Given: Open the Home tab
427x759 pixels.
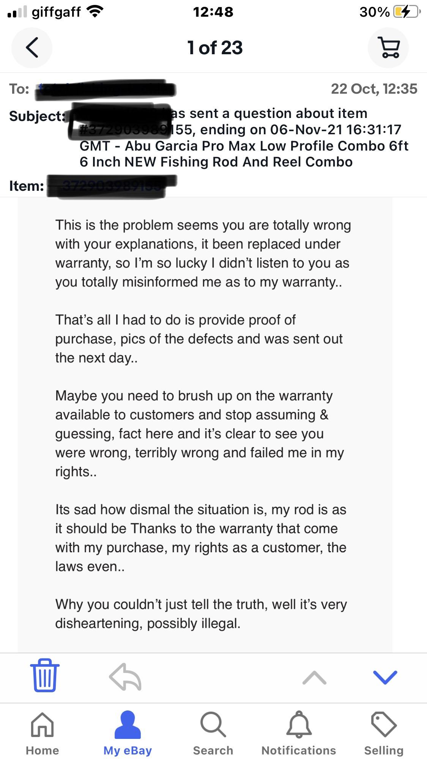Looking at the screenshot, I should click(42, 733).
